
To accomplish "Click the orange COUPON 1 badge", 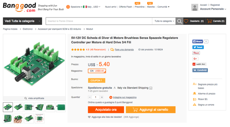I will point(96,81).
